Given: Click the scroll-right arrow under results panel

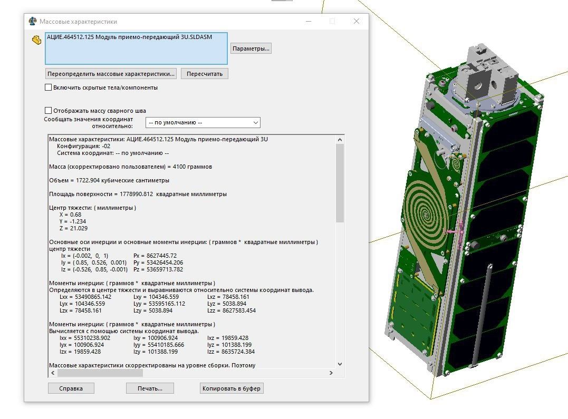Looking at the screenshot, I should [x=331, y=373].
